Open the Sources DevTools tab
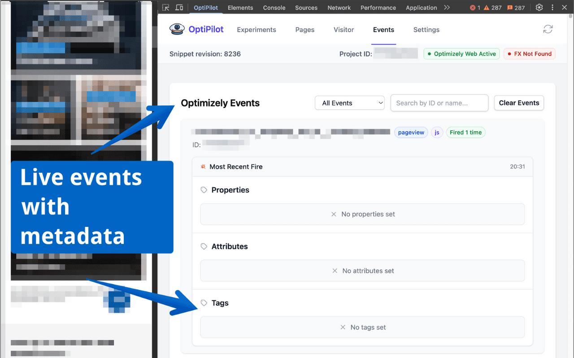574x358 pixels. [306, 8]
